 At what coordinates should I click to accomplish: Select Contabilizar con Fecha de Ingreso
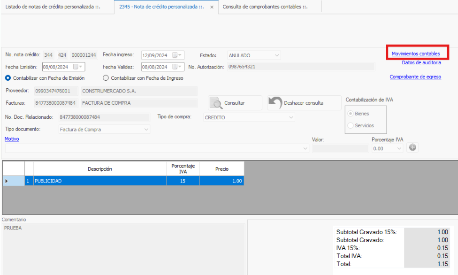tap(106, 78)
